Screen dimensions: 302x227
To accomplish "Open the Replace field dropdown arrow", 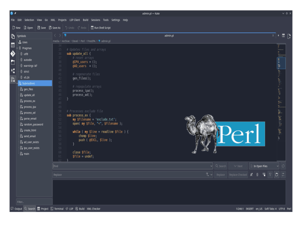I will tap(211, 174).
